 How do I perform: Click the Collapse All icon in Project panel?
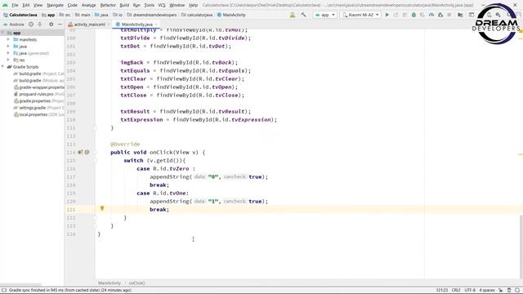click(x=40, y=24)
